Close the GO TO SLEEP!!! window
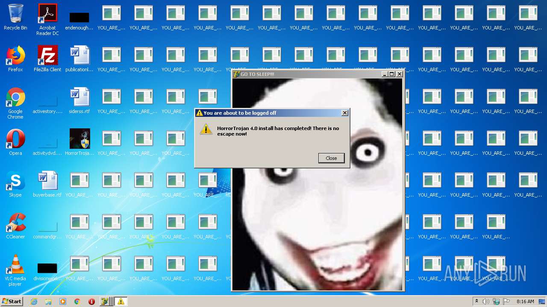The image size is (547, 307). click(400, 74)
